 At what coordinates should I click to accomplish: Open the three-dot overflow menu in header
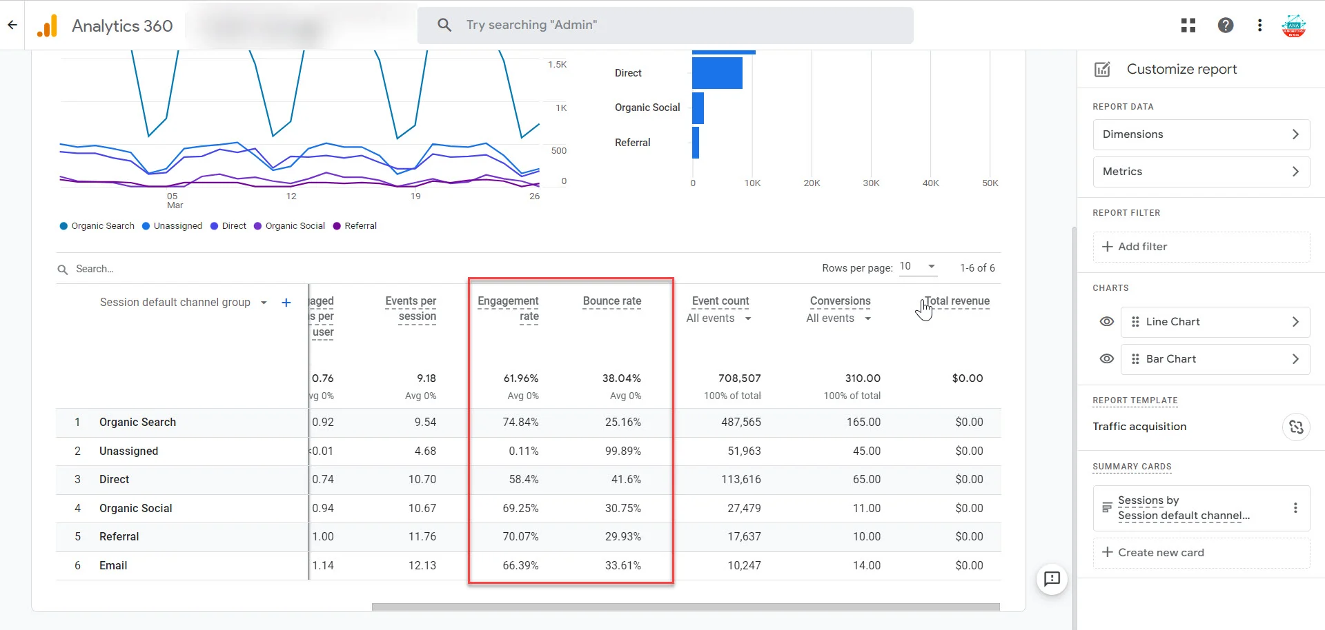(x=1259, y=25)
